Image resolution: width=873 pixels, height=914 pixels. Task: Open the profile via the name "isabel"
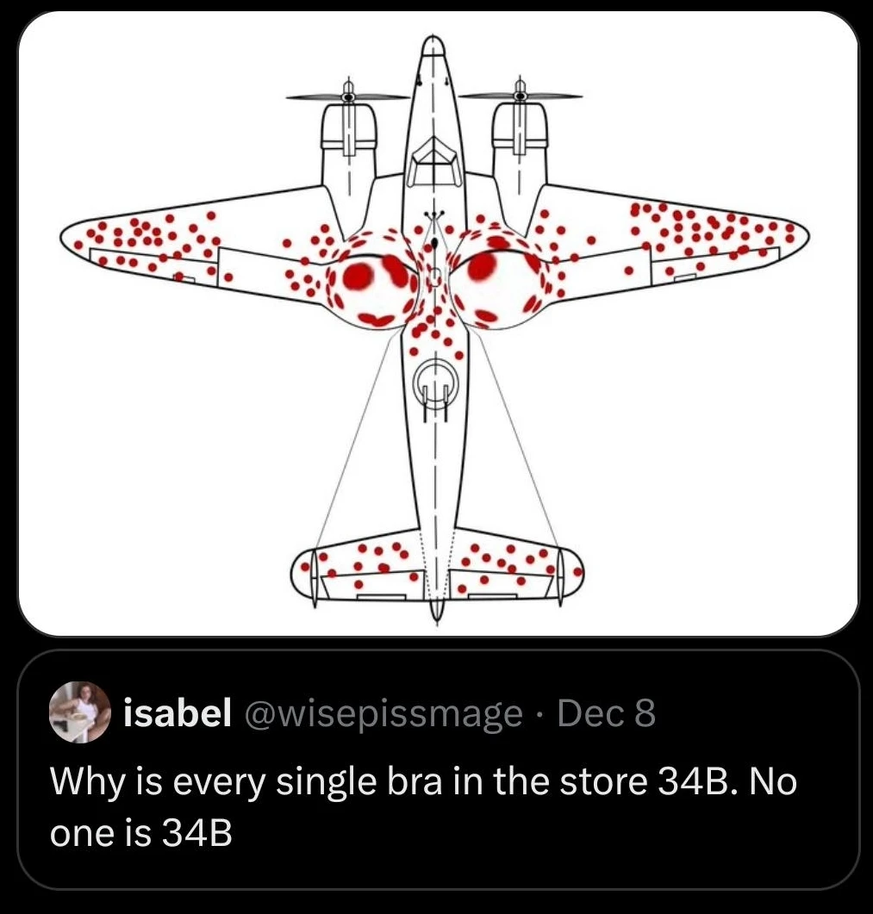178,712
